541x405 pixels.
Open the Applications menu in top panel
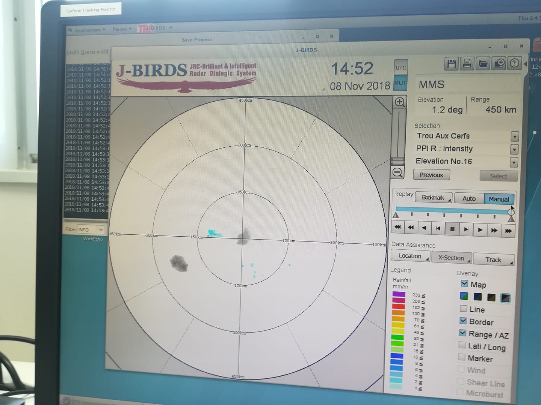(x=87, y=30)
